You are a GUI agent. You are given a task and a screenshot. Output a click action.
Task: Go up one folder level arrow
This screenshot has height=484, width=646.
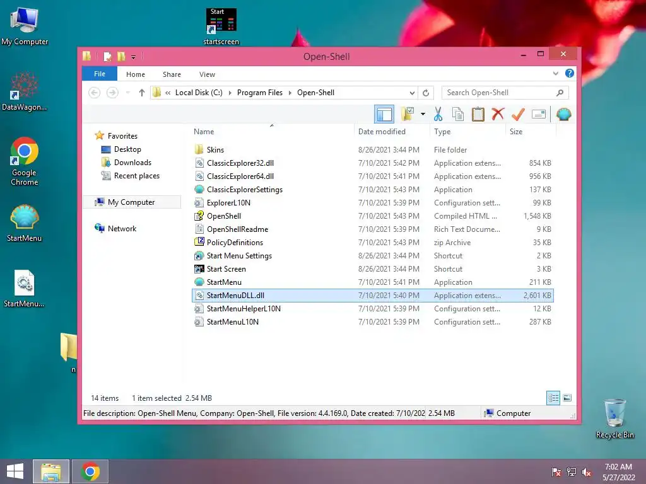(x=142, y=93)
